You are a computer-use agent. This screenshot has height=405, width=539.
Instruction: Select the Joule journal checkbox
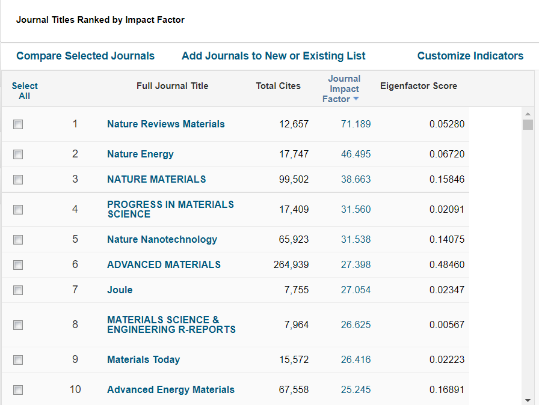(18, 290)
